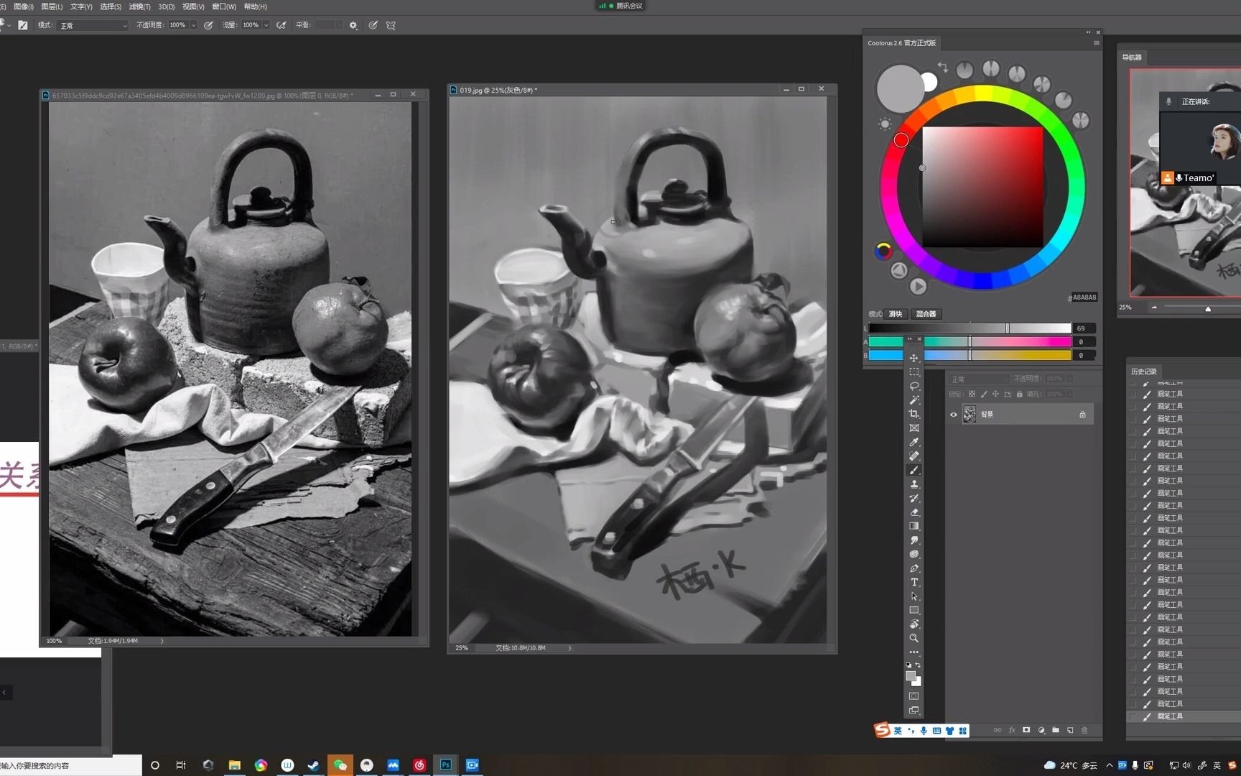The height and width of the screenshot is (776, 1241).
Task: Adjust the L lightness slider
Action: coord(970,328)
